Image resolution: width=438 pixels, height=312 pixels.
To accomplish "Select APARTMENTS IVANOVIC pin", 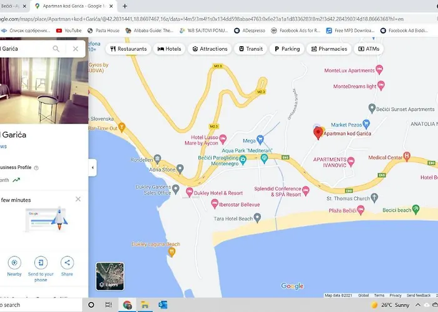I will click(x=351, y=162).
